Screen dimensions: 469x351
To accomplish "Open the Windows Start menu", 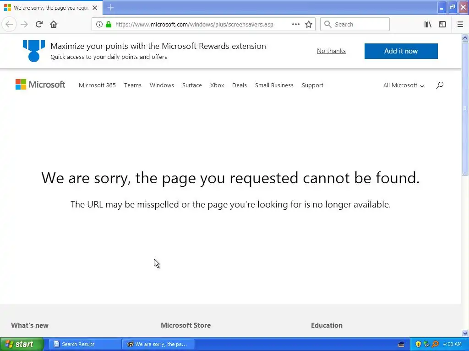I will 22,344.
